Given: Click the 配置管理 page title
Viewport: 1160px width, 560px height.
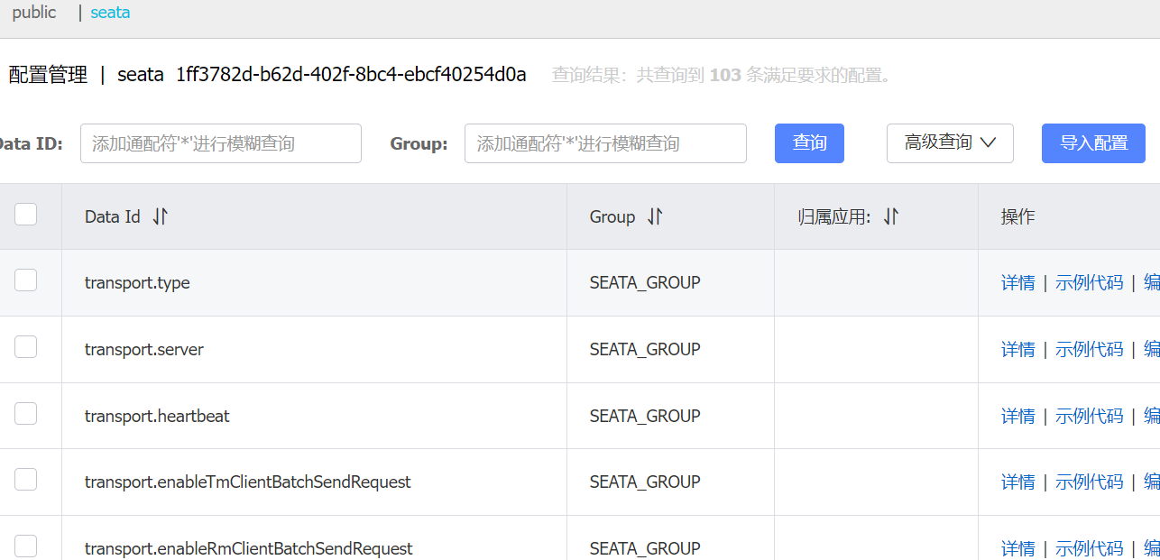Looking at the screenshot, I should click(48, 75).
